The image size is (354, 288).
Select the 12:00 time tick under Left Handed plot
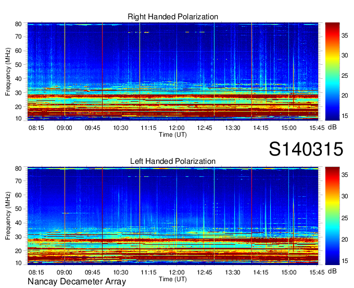176,272
